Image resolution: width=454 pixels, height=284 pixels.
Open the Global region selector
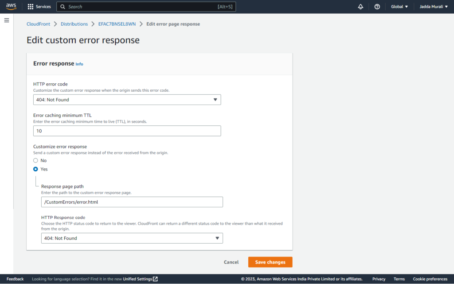tap(399, 7)
